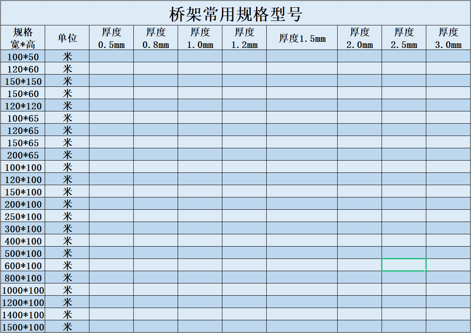Select the 单位 header cell
This screenshot has width=471, height=333.
point(67,37)
